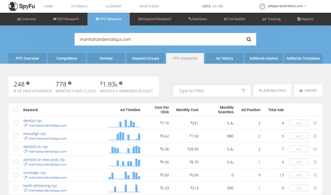Expand row options for teeth whitening nyc
Image resolution: width=331 pixels, height=195 pixels.
click(x=315, y=188)
